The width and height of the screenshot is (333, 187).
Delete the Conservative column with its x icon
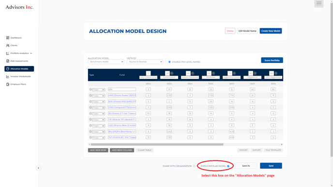point(172,73)
